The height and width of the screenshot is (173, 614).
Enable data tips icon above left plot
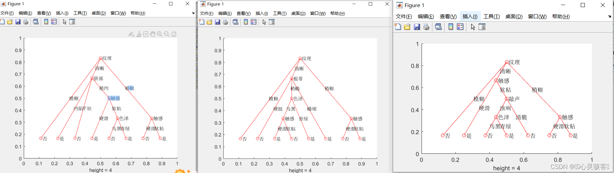coord(146,34)
